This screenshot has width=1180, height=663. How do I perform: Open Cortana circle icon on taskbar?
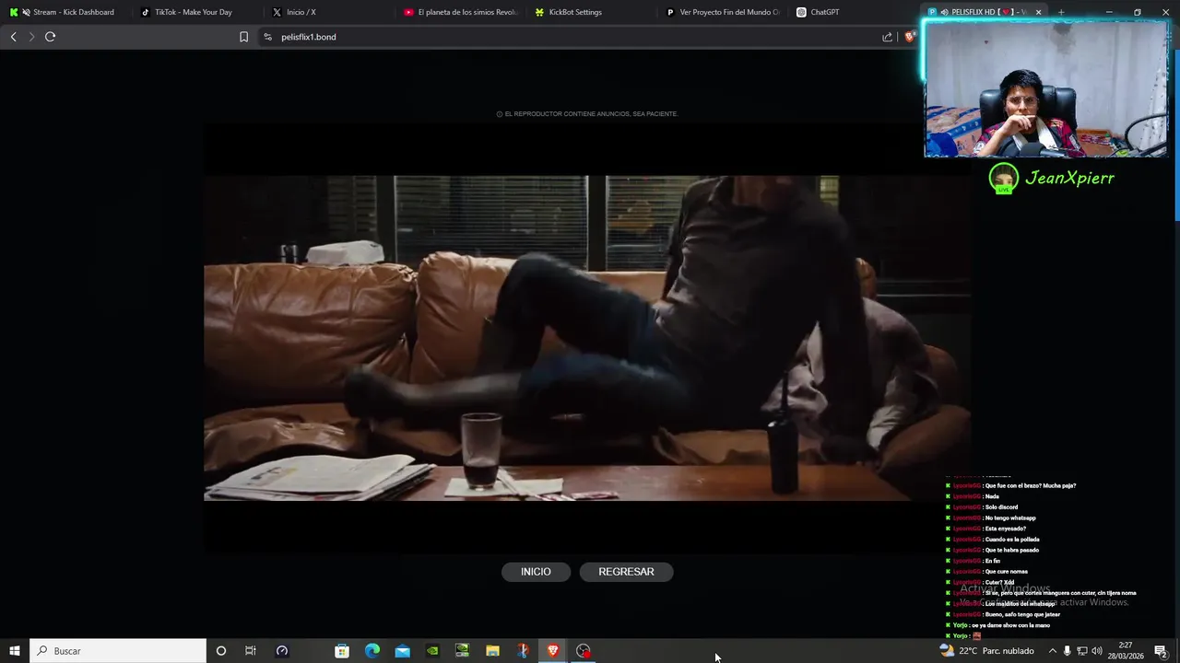pos(220,651)
